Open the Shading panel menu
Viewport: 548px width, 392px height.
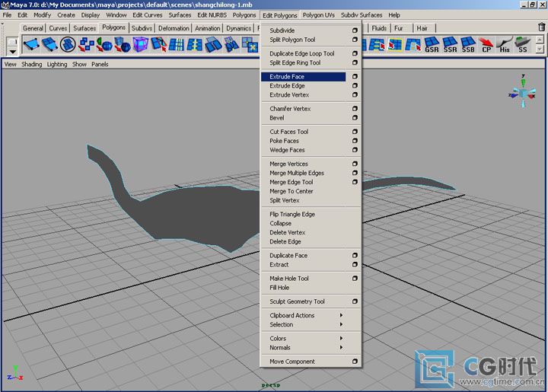[31, 64]
